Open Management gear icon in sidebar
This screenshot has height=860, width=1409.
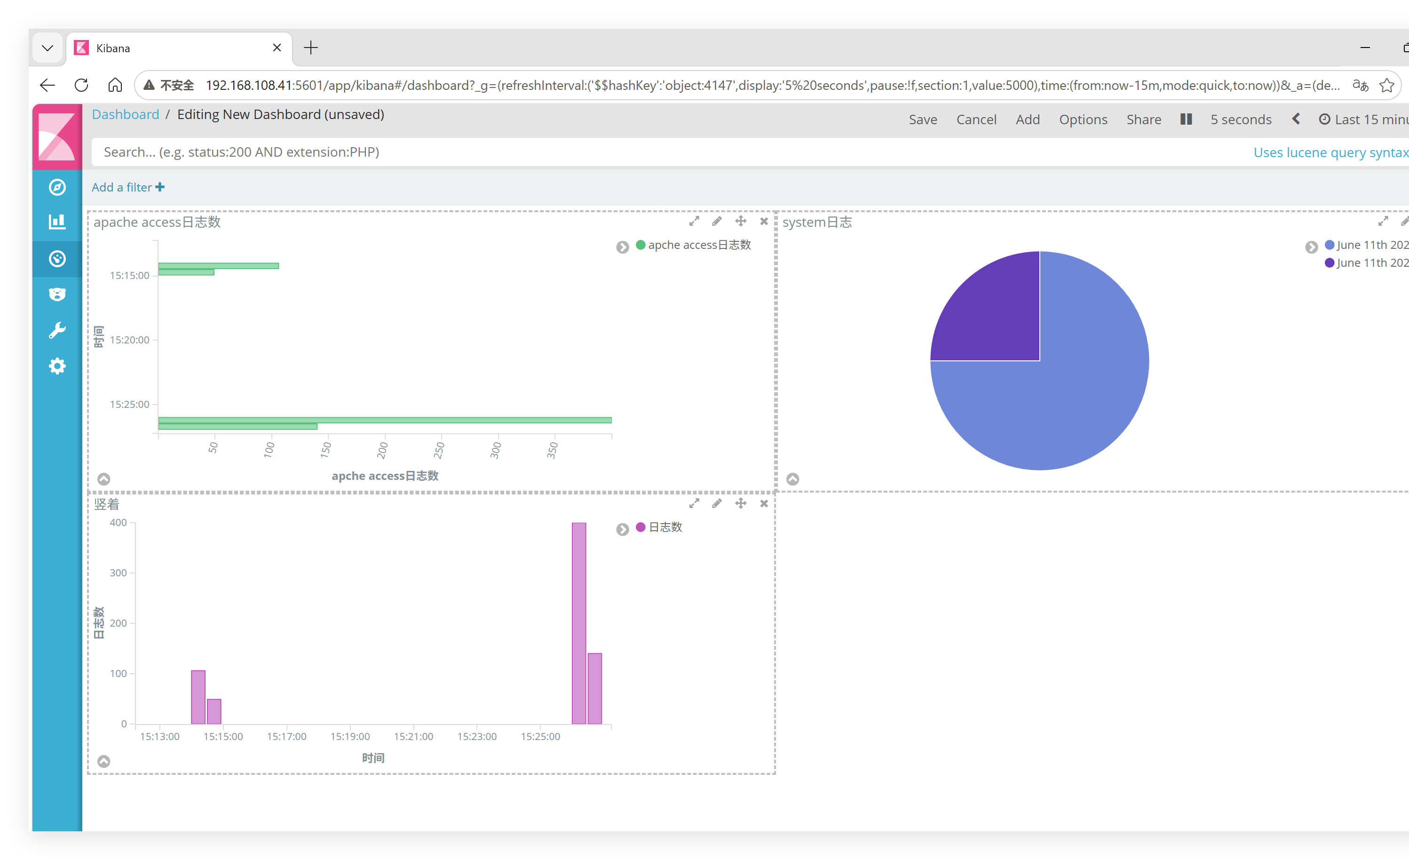point(57,366)
